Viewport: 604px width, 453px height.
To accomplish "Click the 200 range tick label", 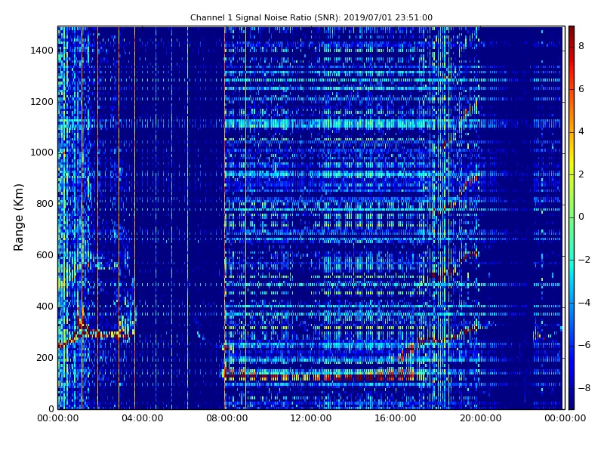I will [x=45, y=357].
